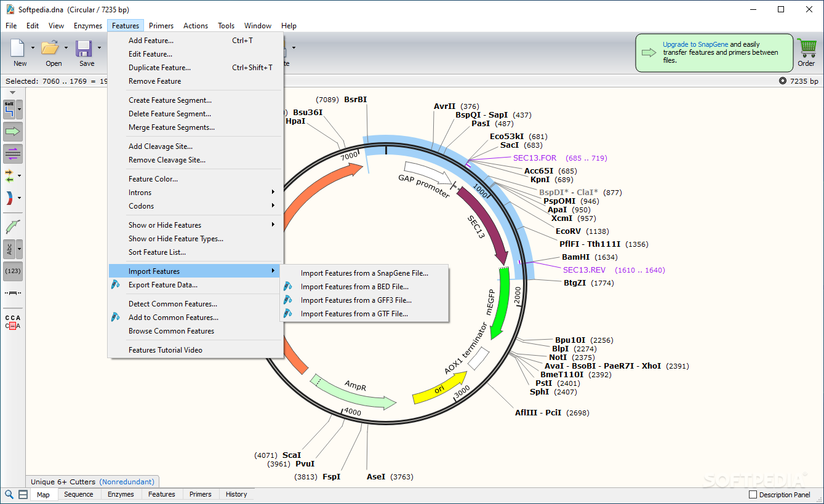This screenshot has height=504, width=824.
Task: Click the magnifier search icon at bottom left
Action: point(9,494)
